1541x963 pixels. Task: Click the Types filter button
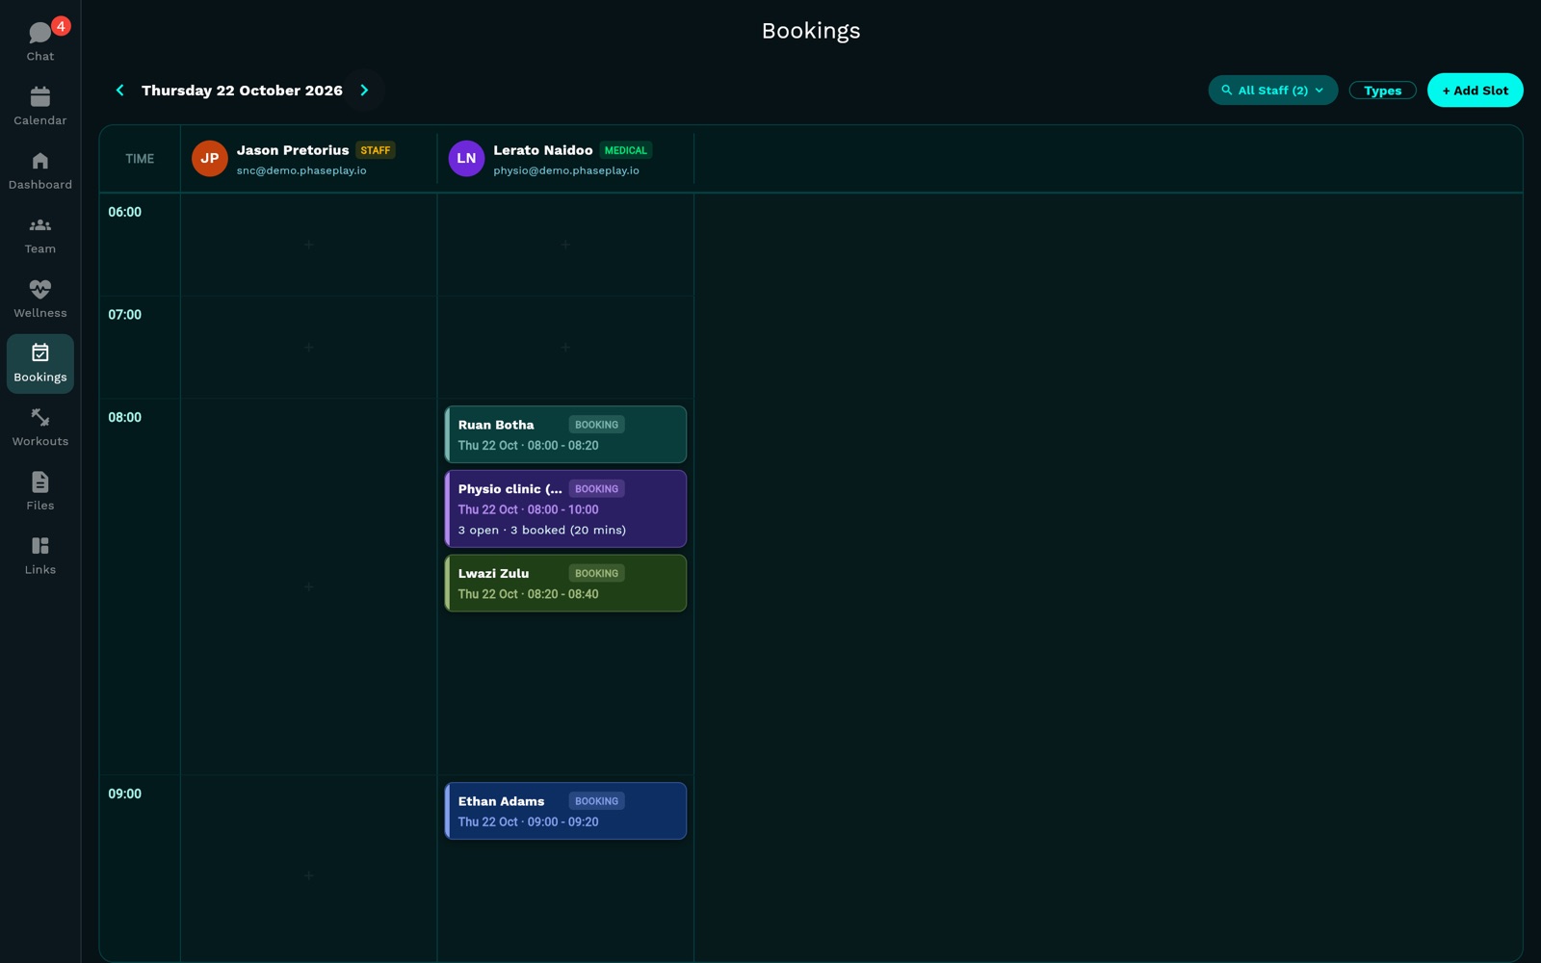[1382, 91]
